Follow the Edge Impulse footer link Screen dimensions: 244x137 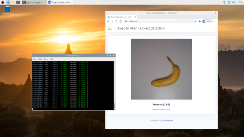click(x=167, y=120)
